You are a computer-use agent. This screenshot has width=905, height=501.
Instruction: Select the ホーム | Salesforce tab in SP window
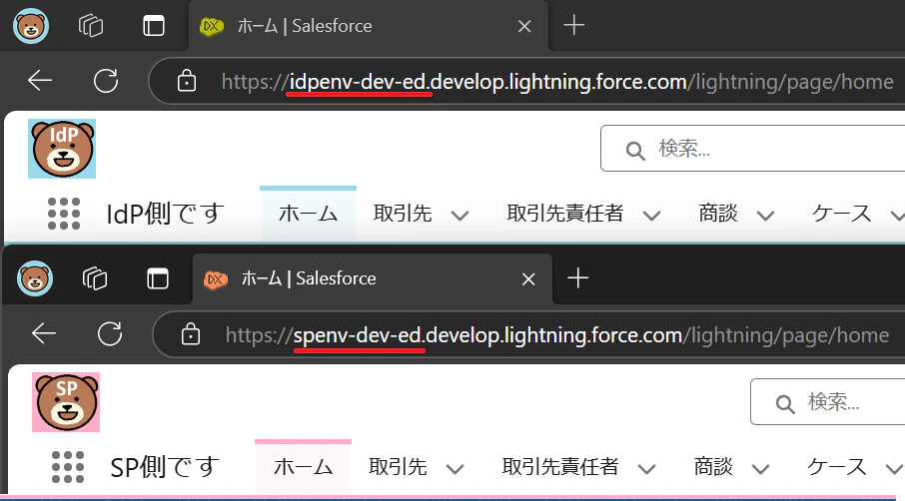point(373,279)
